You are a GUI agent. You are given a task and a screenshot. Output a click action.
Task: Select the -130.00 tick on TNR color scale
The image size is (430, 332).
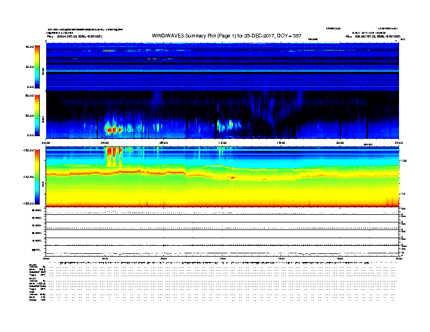pyautogui.click(x=28, y=150)
